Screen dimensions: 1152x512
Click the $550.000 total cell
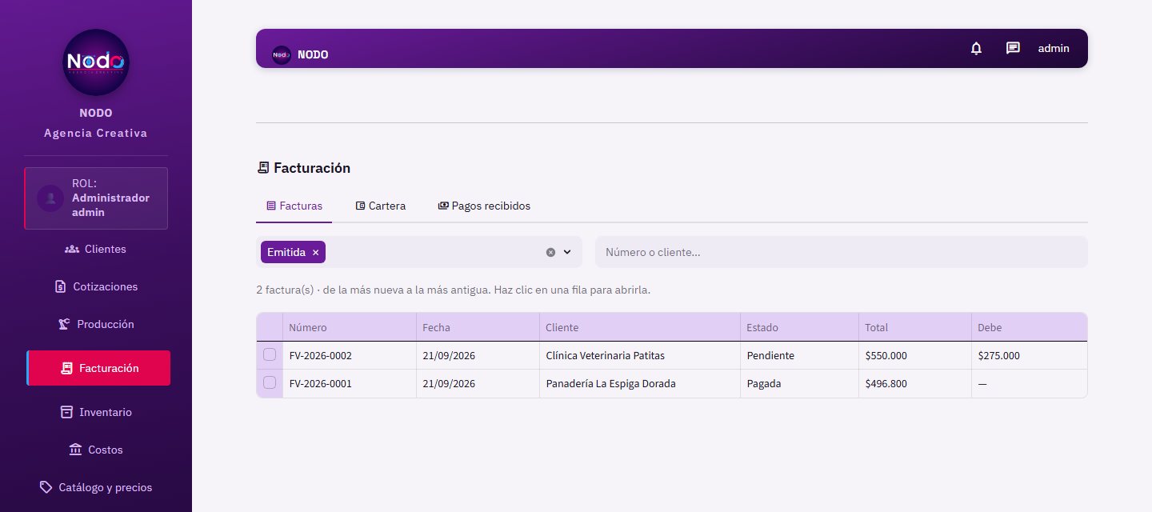pos(915,355)
